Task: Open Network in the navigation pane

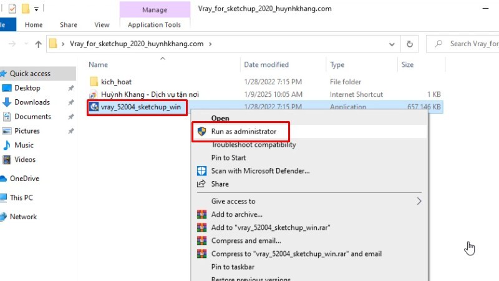Action: click(x=23, y=217)
